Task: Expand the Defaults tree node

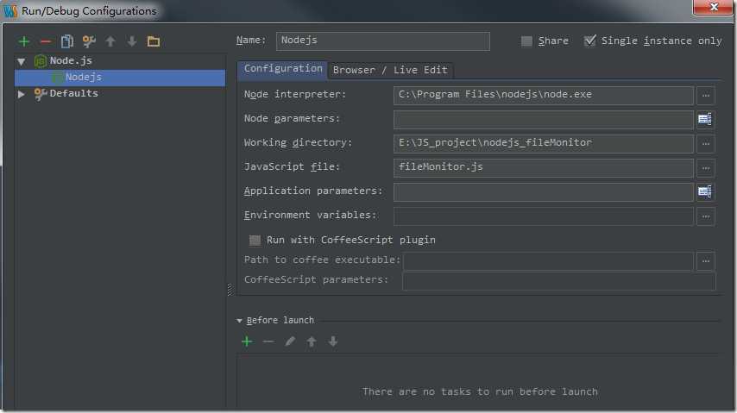Action: tap(22, 94)
